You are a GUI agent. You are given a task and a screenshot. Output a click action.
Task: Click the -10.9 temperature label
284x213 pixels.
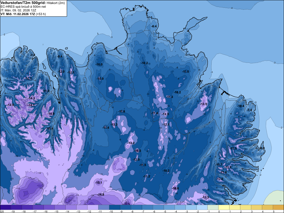[x=100, y=79]
